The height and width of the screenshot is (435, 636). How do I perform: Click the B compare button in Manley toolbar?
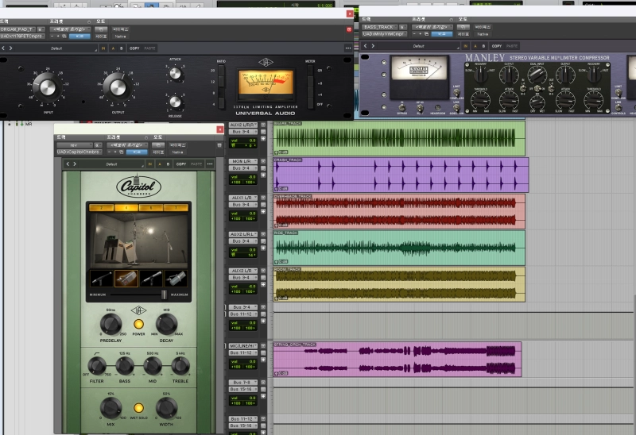pos(484,46)
